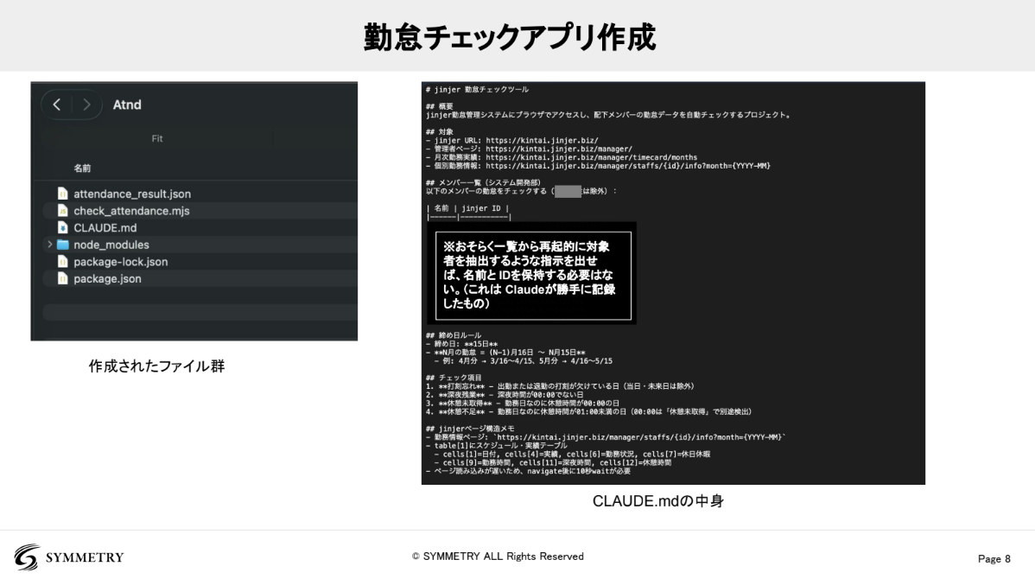Click the '## チェック項目' heading
Image resolution: width=1035 pixels, height=579 pixels.
pos(454,378)
